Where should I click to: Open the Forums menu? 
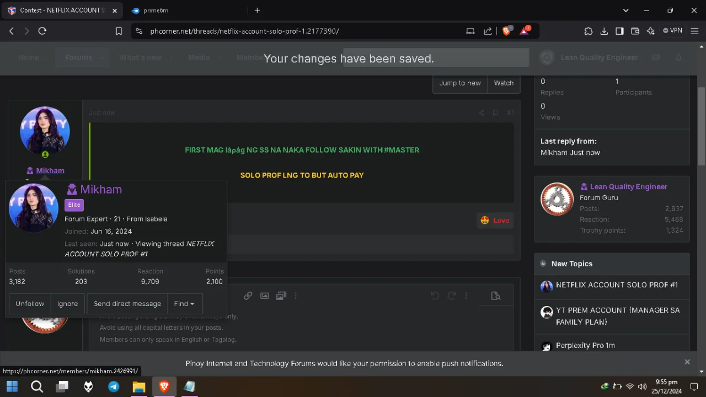[78, 57]
